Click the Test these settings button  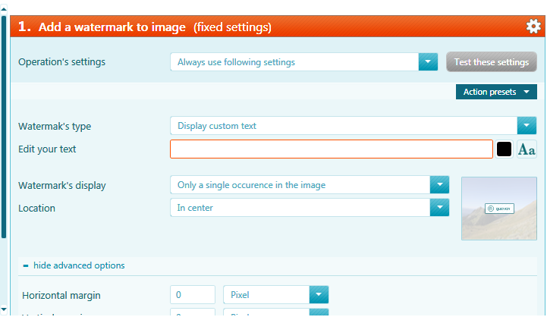click(491, 62)
